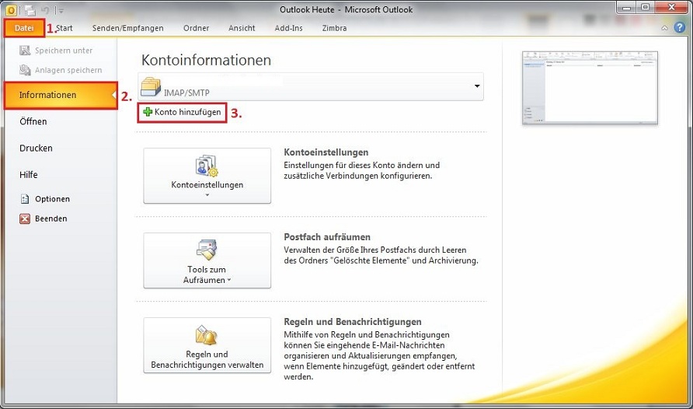The image size is (693, 409).
Task: Click the quick access Send/Receive icon
Action: [30, 10]
